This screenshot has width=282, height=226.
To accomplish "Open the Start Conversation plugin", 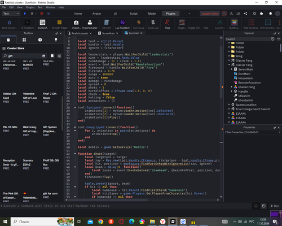I will pos(9,24).
